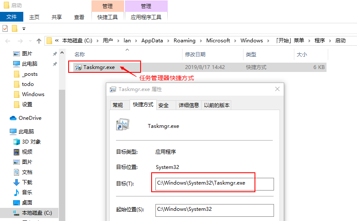357x221 pixels.
Task: Sort by the 类型 column header
Action: [251, 54]
